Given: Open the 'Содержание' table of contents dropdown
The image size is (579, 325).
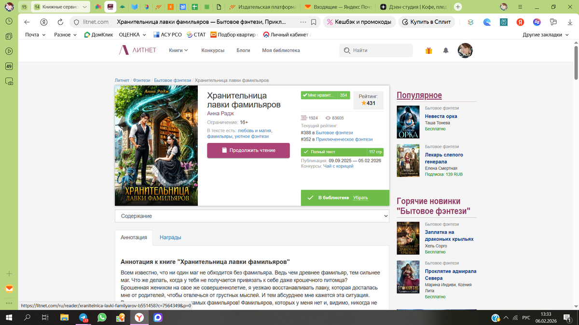Looking at the screenshot, I should click(x=251, y=216).
